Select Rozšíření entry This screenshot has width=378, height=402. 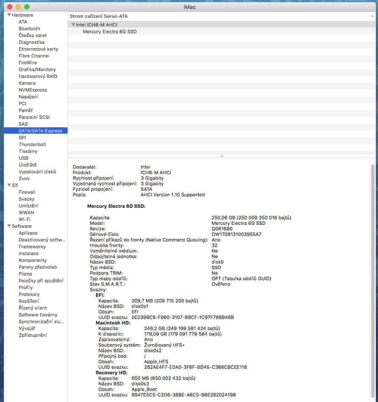[x=29, y=301]
